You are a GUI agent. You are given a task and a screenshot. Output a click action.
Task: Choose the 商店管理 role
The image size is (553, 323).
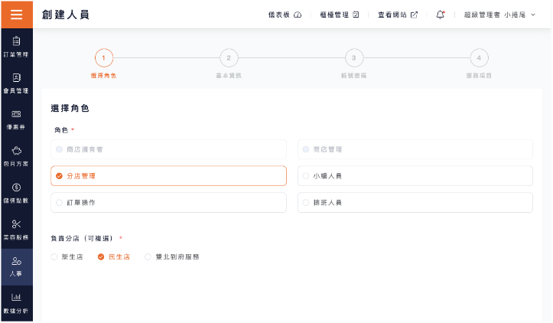(415, 149)
